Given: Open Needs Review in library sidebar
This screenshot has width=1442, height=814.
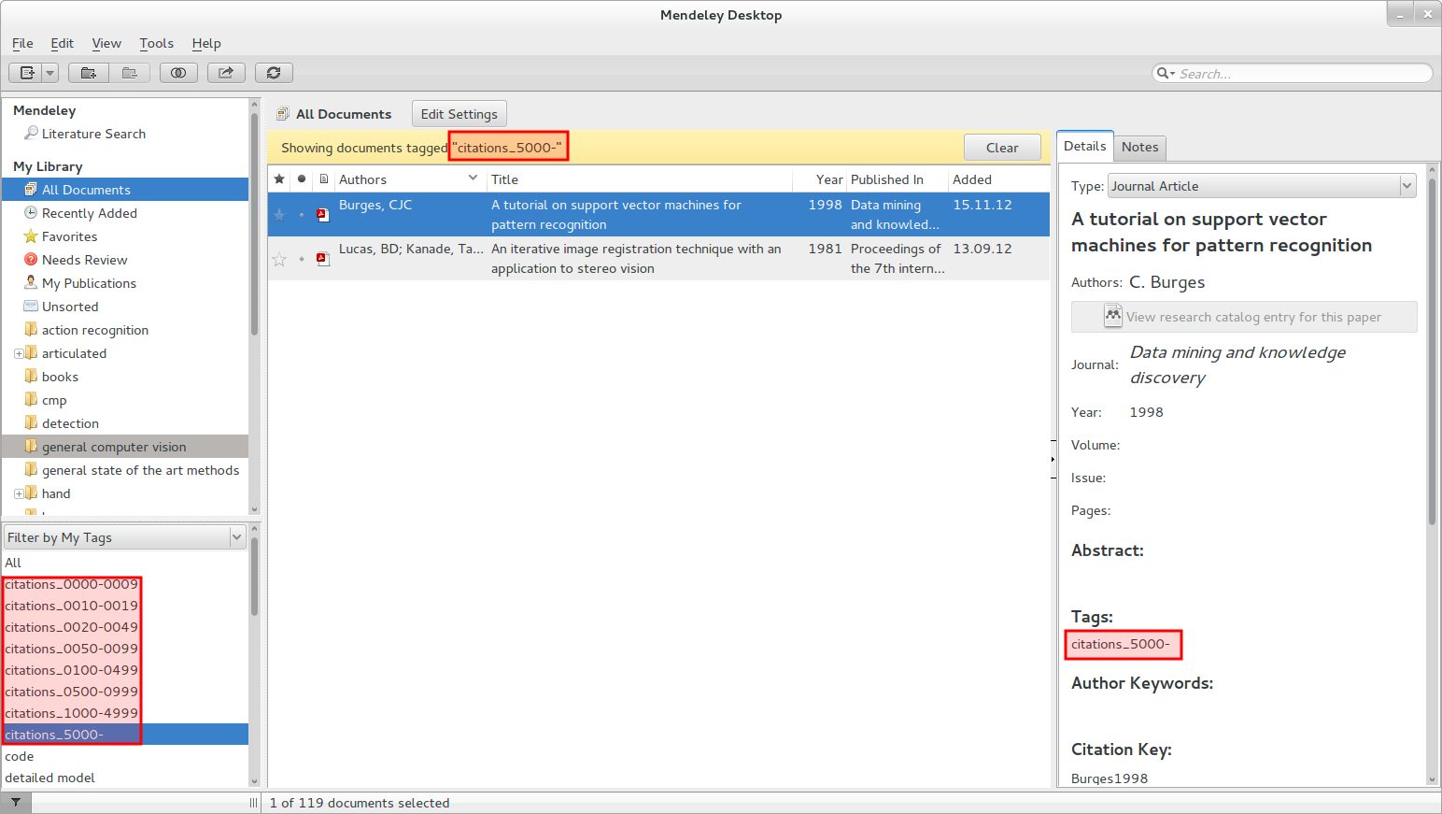Looking at the screenshot, I should click(84, 260).
